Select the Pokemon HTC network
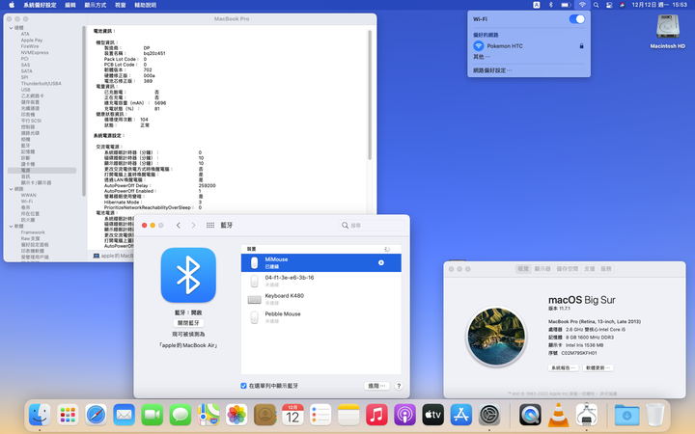 529,46
